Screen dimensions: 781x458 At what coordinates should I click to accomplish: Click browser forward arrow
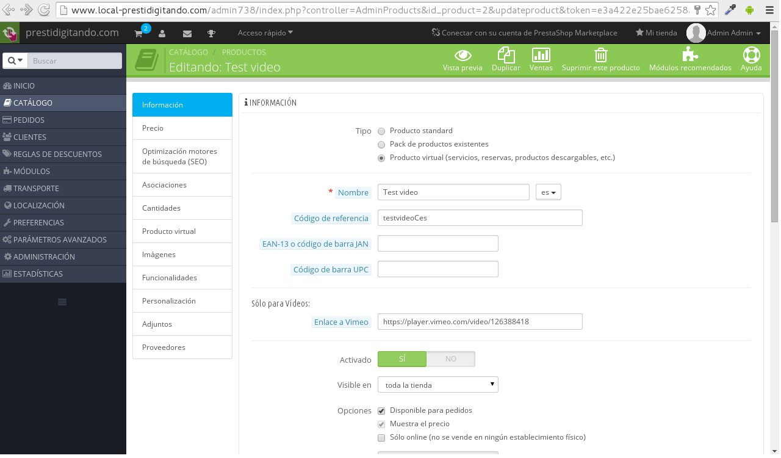pyautogui.click(x=26, y=10)
